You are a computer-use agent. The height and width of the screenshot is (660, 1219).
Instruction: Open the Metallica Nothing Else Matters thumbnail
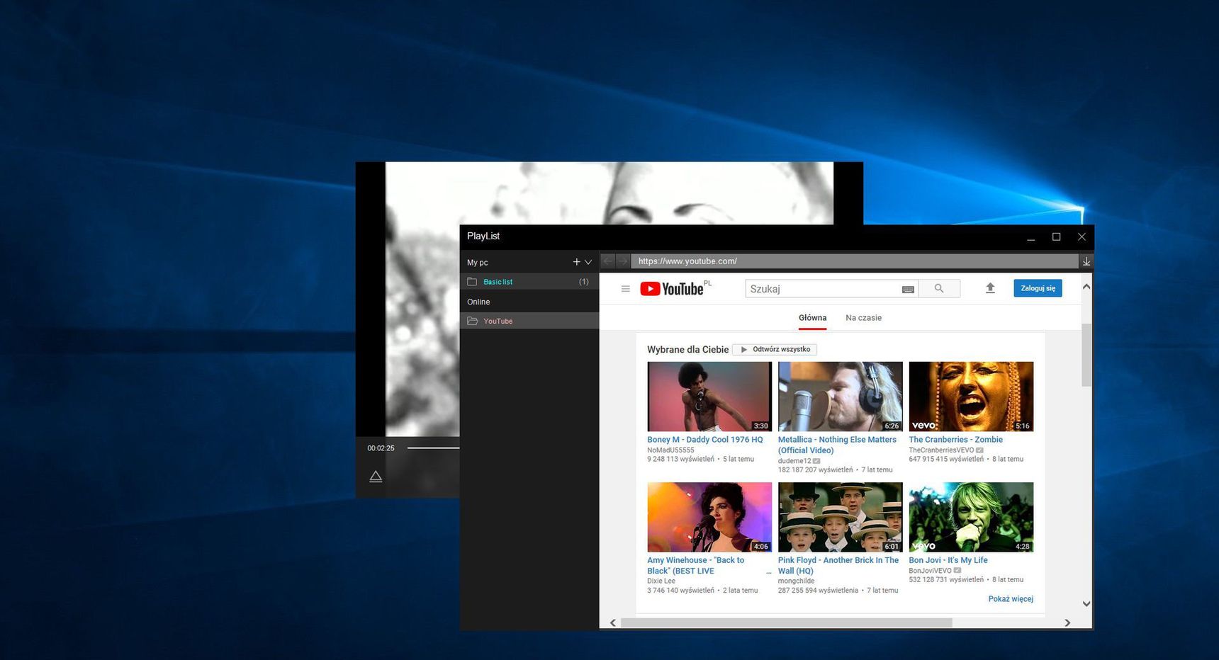(841, 397)
